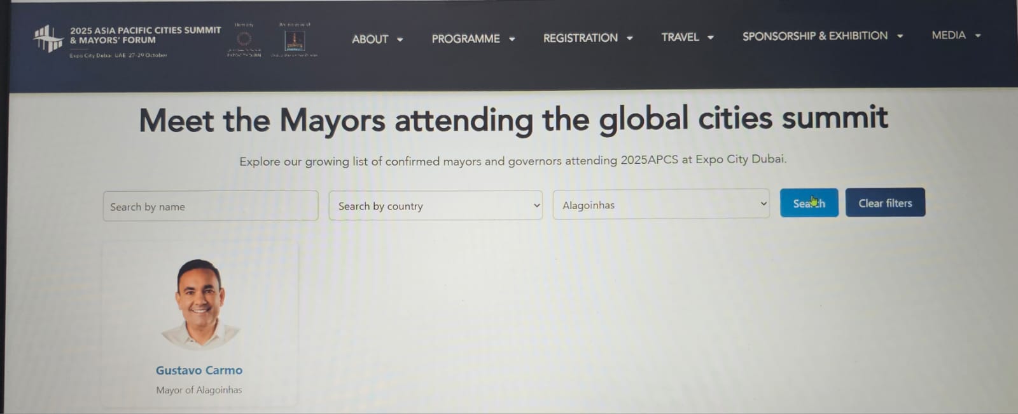Click the Expo City Dubai 27-29 October date line

[118, 55]
